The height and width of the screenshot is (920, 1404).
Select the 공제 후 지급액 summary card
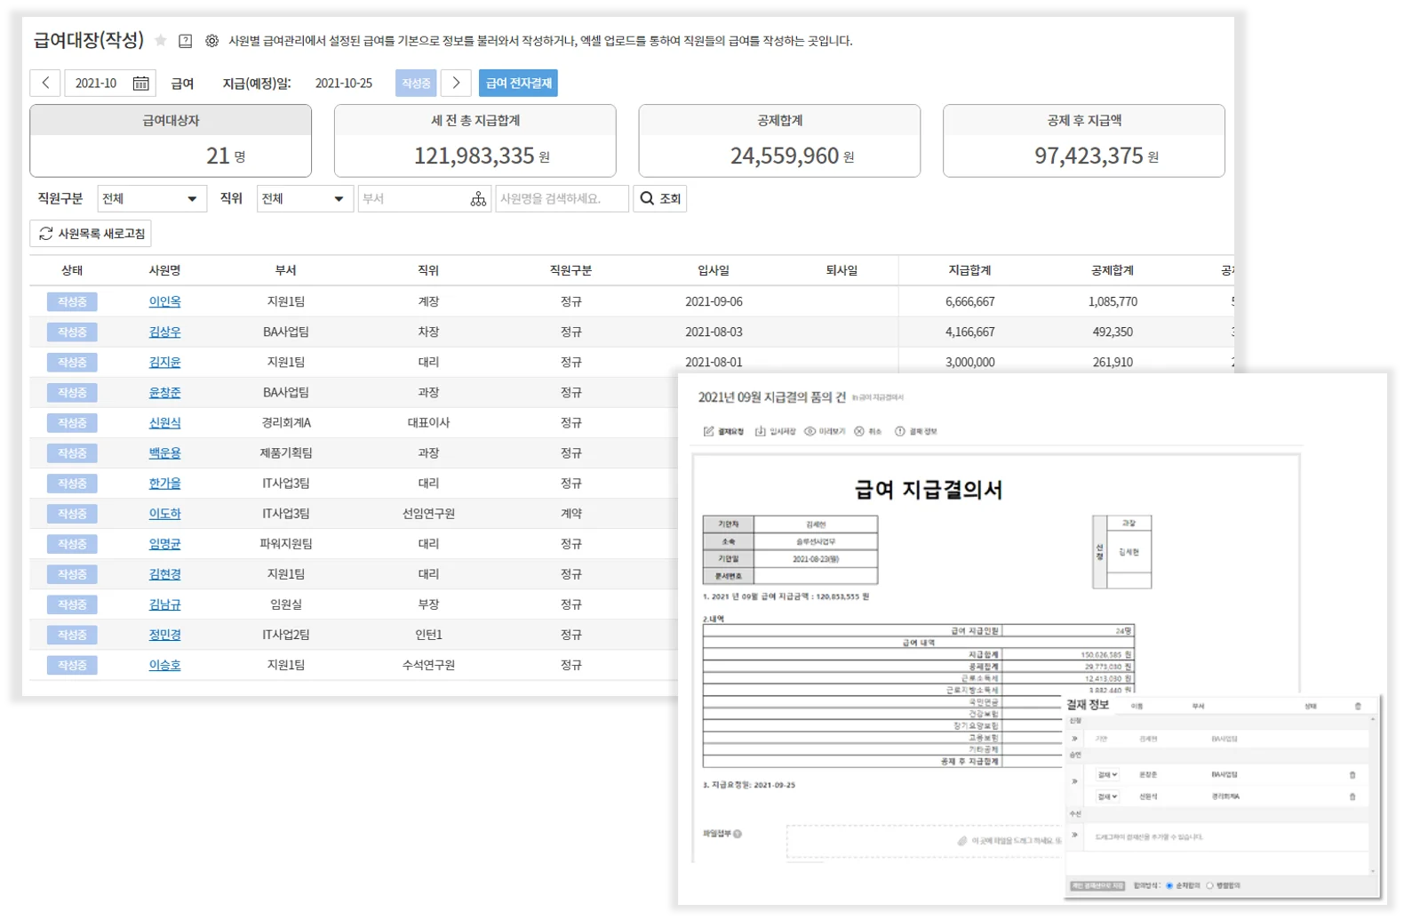point(1083,140)
